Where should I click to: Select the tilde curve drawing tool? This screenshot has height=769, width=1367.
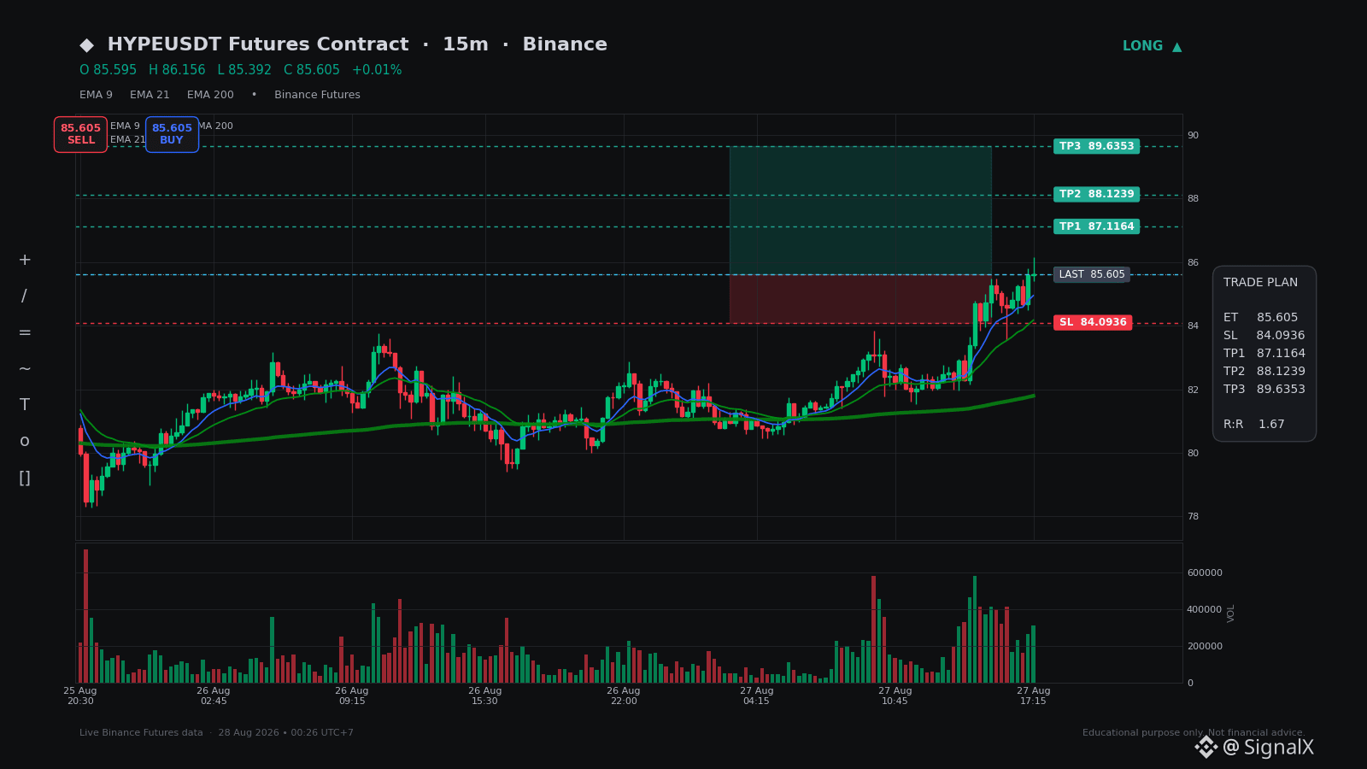point(25,369)
